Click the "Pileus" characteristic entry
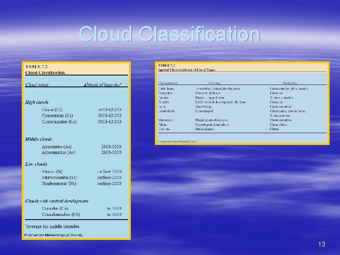 [x=162, y=125]
